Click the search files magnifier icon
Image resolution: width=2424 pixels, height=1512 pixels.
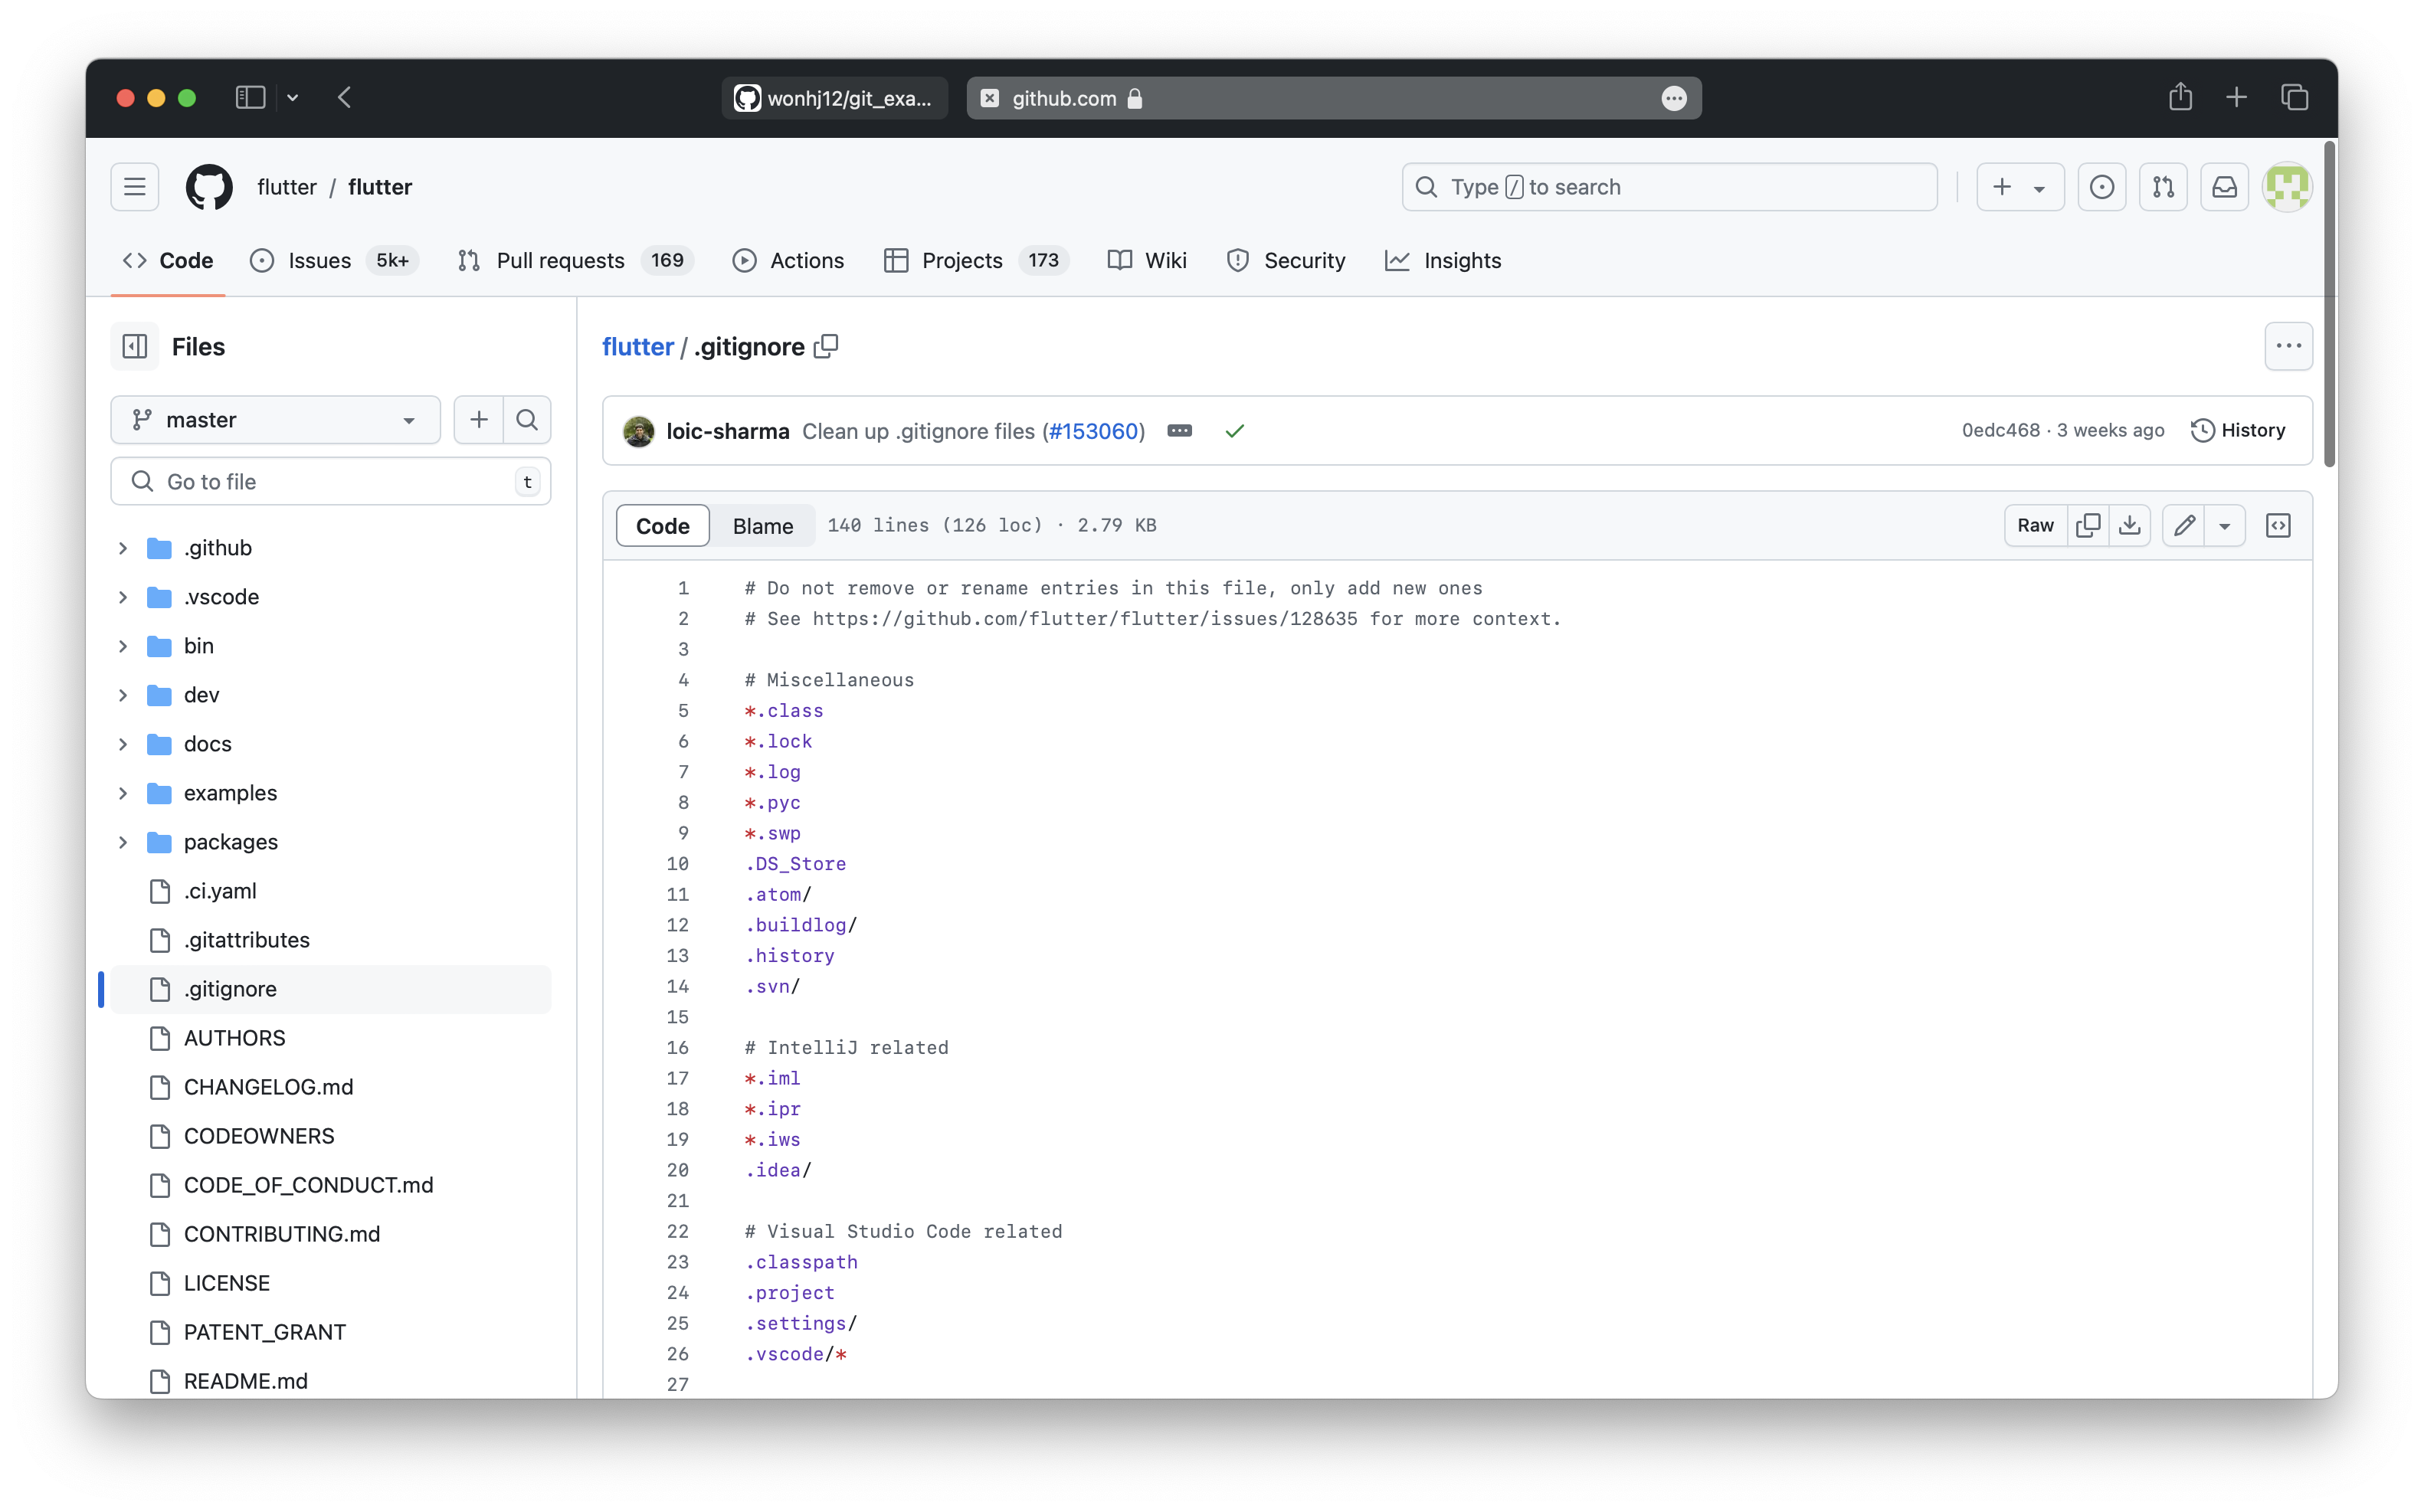[x=527, y=420]
